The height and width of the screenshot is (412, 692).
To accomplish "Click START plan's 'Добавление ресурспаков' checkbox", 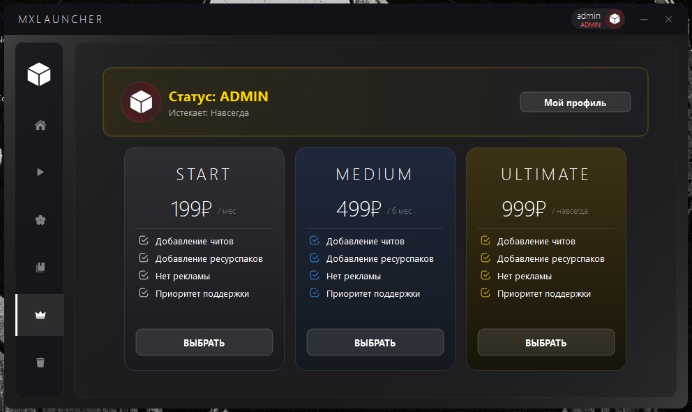I will 144,258.
